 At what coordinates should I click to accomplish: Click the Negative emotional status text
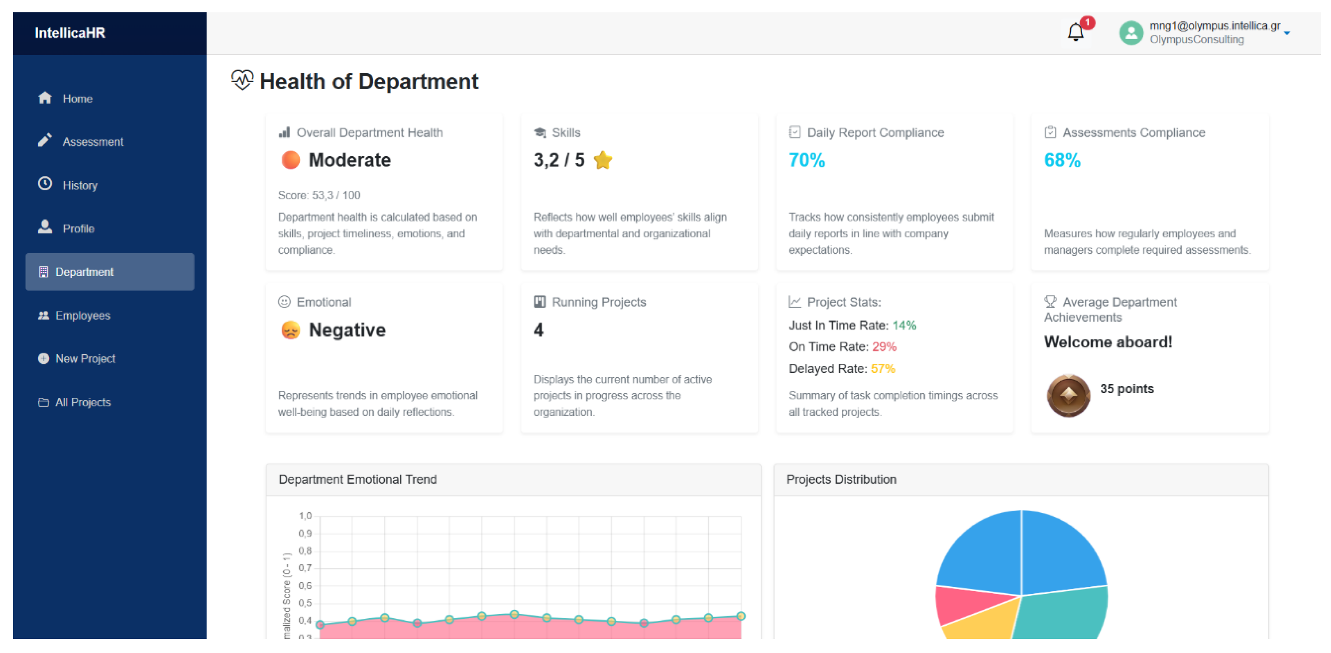tap(347, 330)
